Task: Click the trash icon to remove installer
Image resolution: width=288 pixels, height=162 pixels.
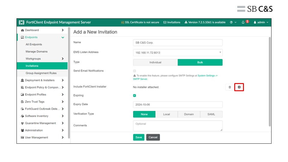Action: click(230, 87)
